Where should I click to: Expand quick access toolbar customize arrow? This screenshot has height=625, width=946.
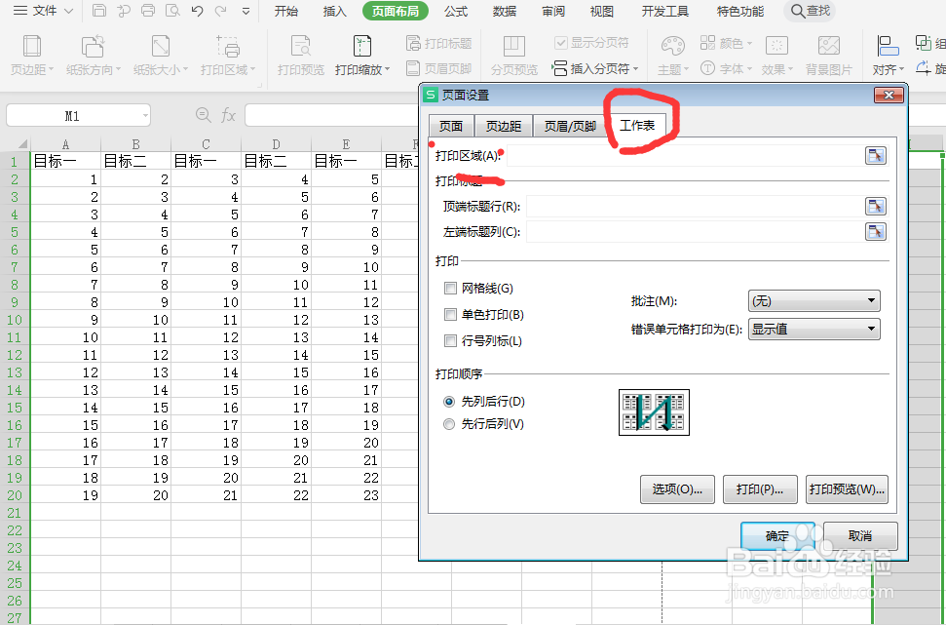click(246, 11)
